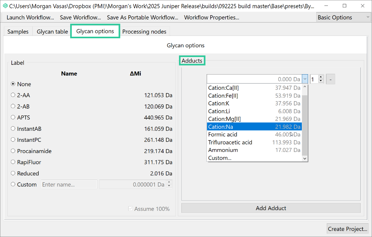The height and width of the screenshot is (237, 372).
Task: Increase custom label mass with up arrow
Action: [169, 182]
